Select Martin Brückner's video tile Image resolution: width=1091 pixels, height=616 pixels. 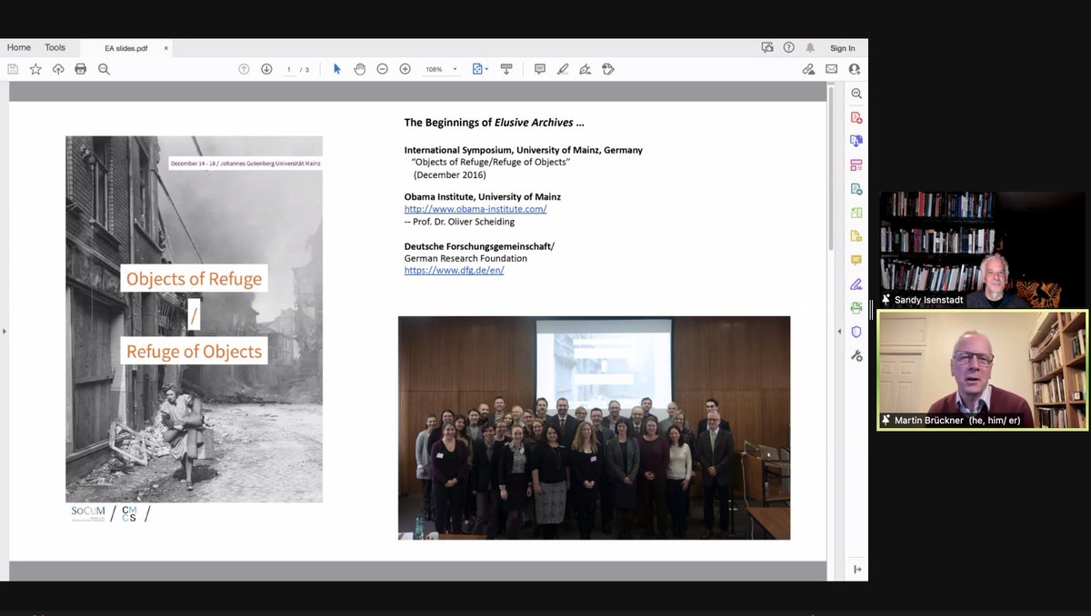tap(983, 370)
